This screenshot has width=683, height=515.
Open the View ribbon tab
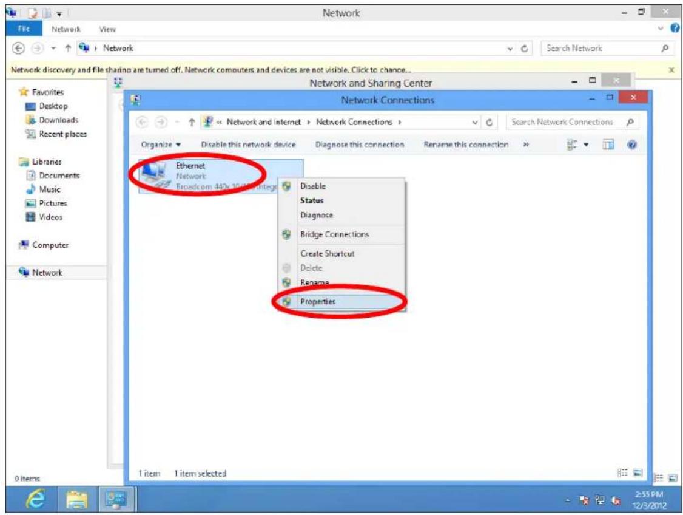tap(107, 29)
